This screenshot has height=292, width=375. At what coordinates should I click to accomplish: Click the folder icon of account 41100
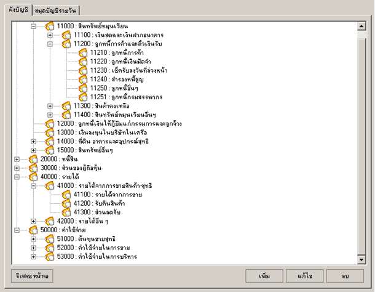pyautogui.click(x=66, y=195)
